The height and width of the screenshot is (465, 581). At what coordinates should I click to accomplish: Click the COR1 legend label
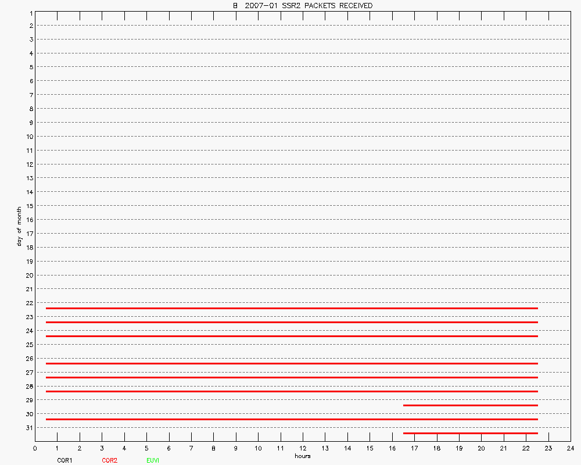point(64,460)
